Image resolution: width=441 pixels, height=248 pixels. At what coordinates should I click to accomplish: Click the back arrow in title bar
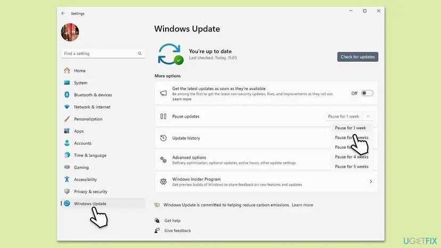(x=63, y=13)
